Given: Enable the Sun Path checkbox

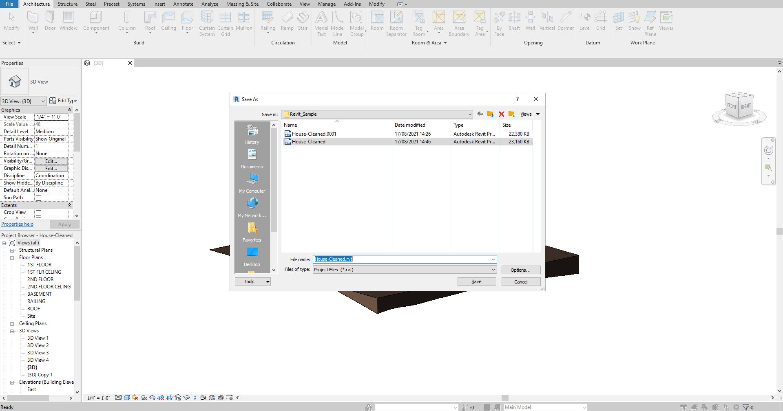Looking at the screenshot, I should coord(39,198).
